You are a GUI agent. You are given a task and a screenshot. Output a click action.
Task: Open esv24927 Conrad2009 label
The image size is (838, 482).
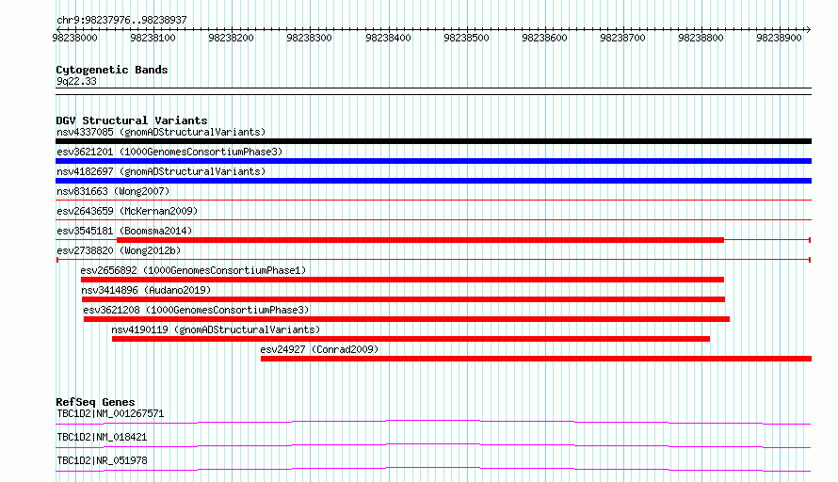pyautogui.click(x=319, y=349)
